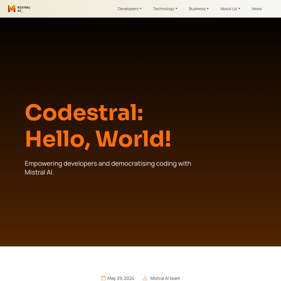Click the person icon next to the author name
This screenshot has height=281, width=281.
(x=145, y=278)
